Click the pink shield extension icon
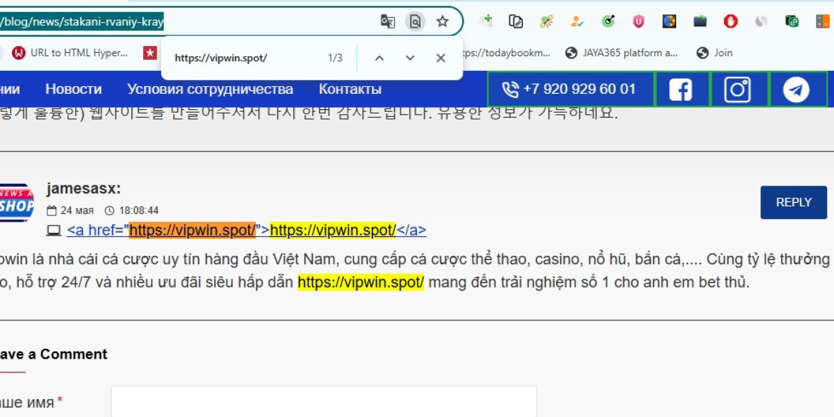Viewport: 834px width, 417px height. click(638, 22)
